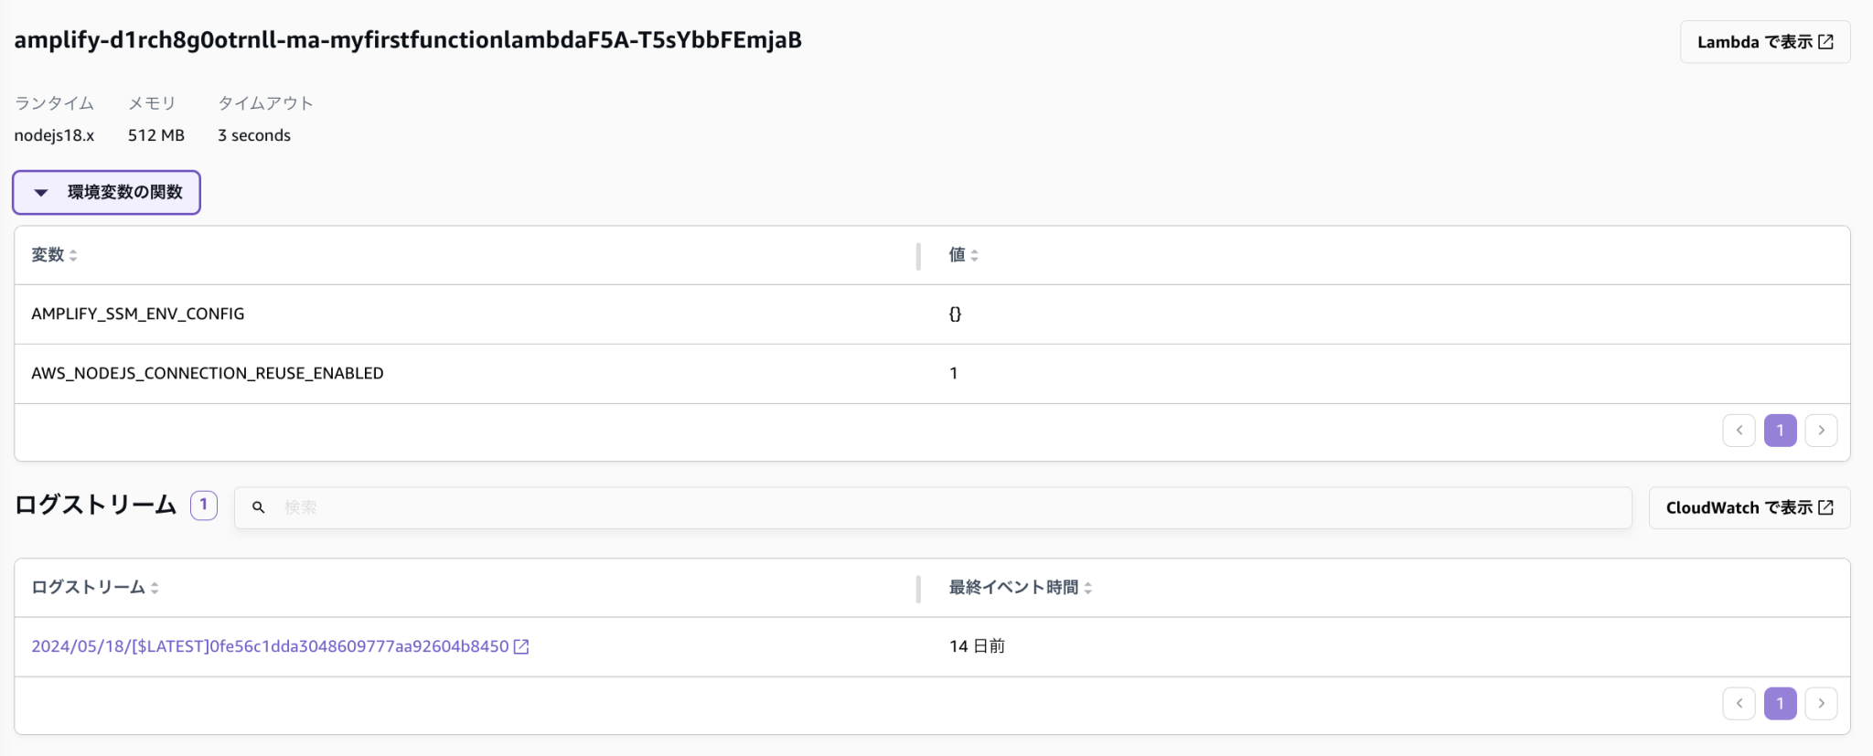Go to next page of environment variables
Viewport: 1873px width, 756px height.
(1821, 431)
